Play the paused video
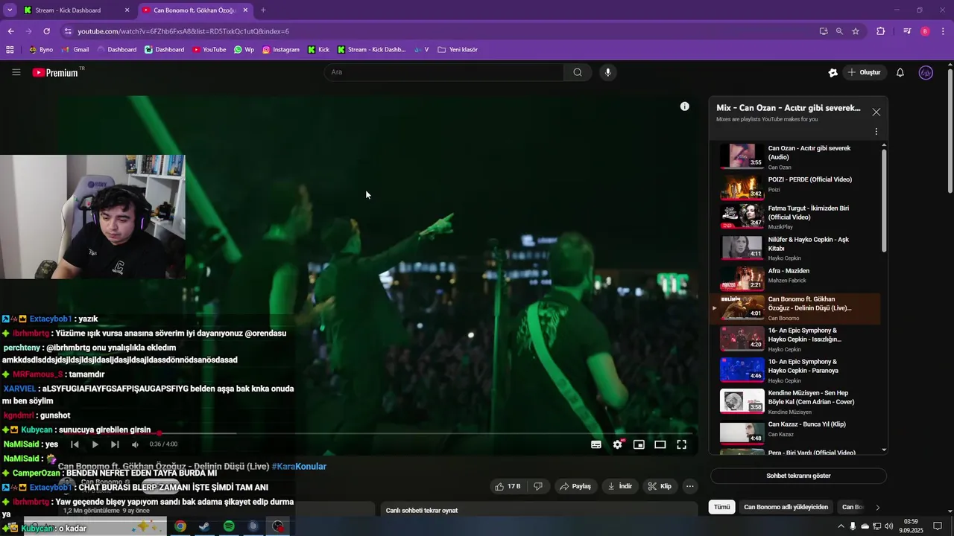 [x=95, y=444]
